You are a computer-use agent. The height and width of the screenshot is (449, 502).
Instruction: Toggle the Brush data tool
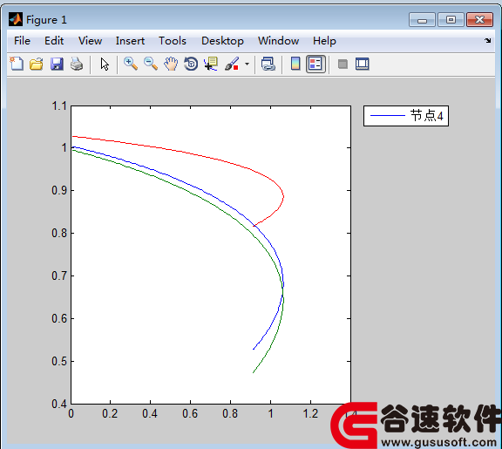232,64
